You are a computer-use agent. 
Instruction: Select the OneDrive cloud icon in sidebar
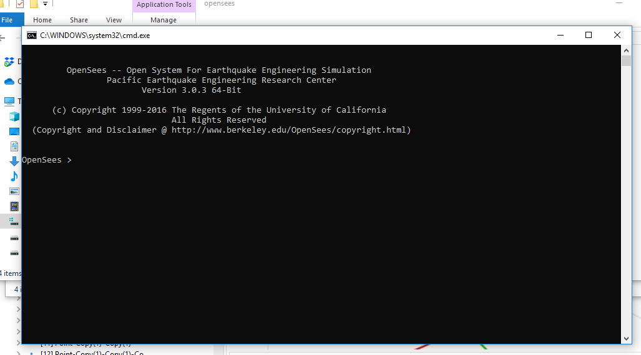[x=9, y=82]
